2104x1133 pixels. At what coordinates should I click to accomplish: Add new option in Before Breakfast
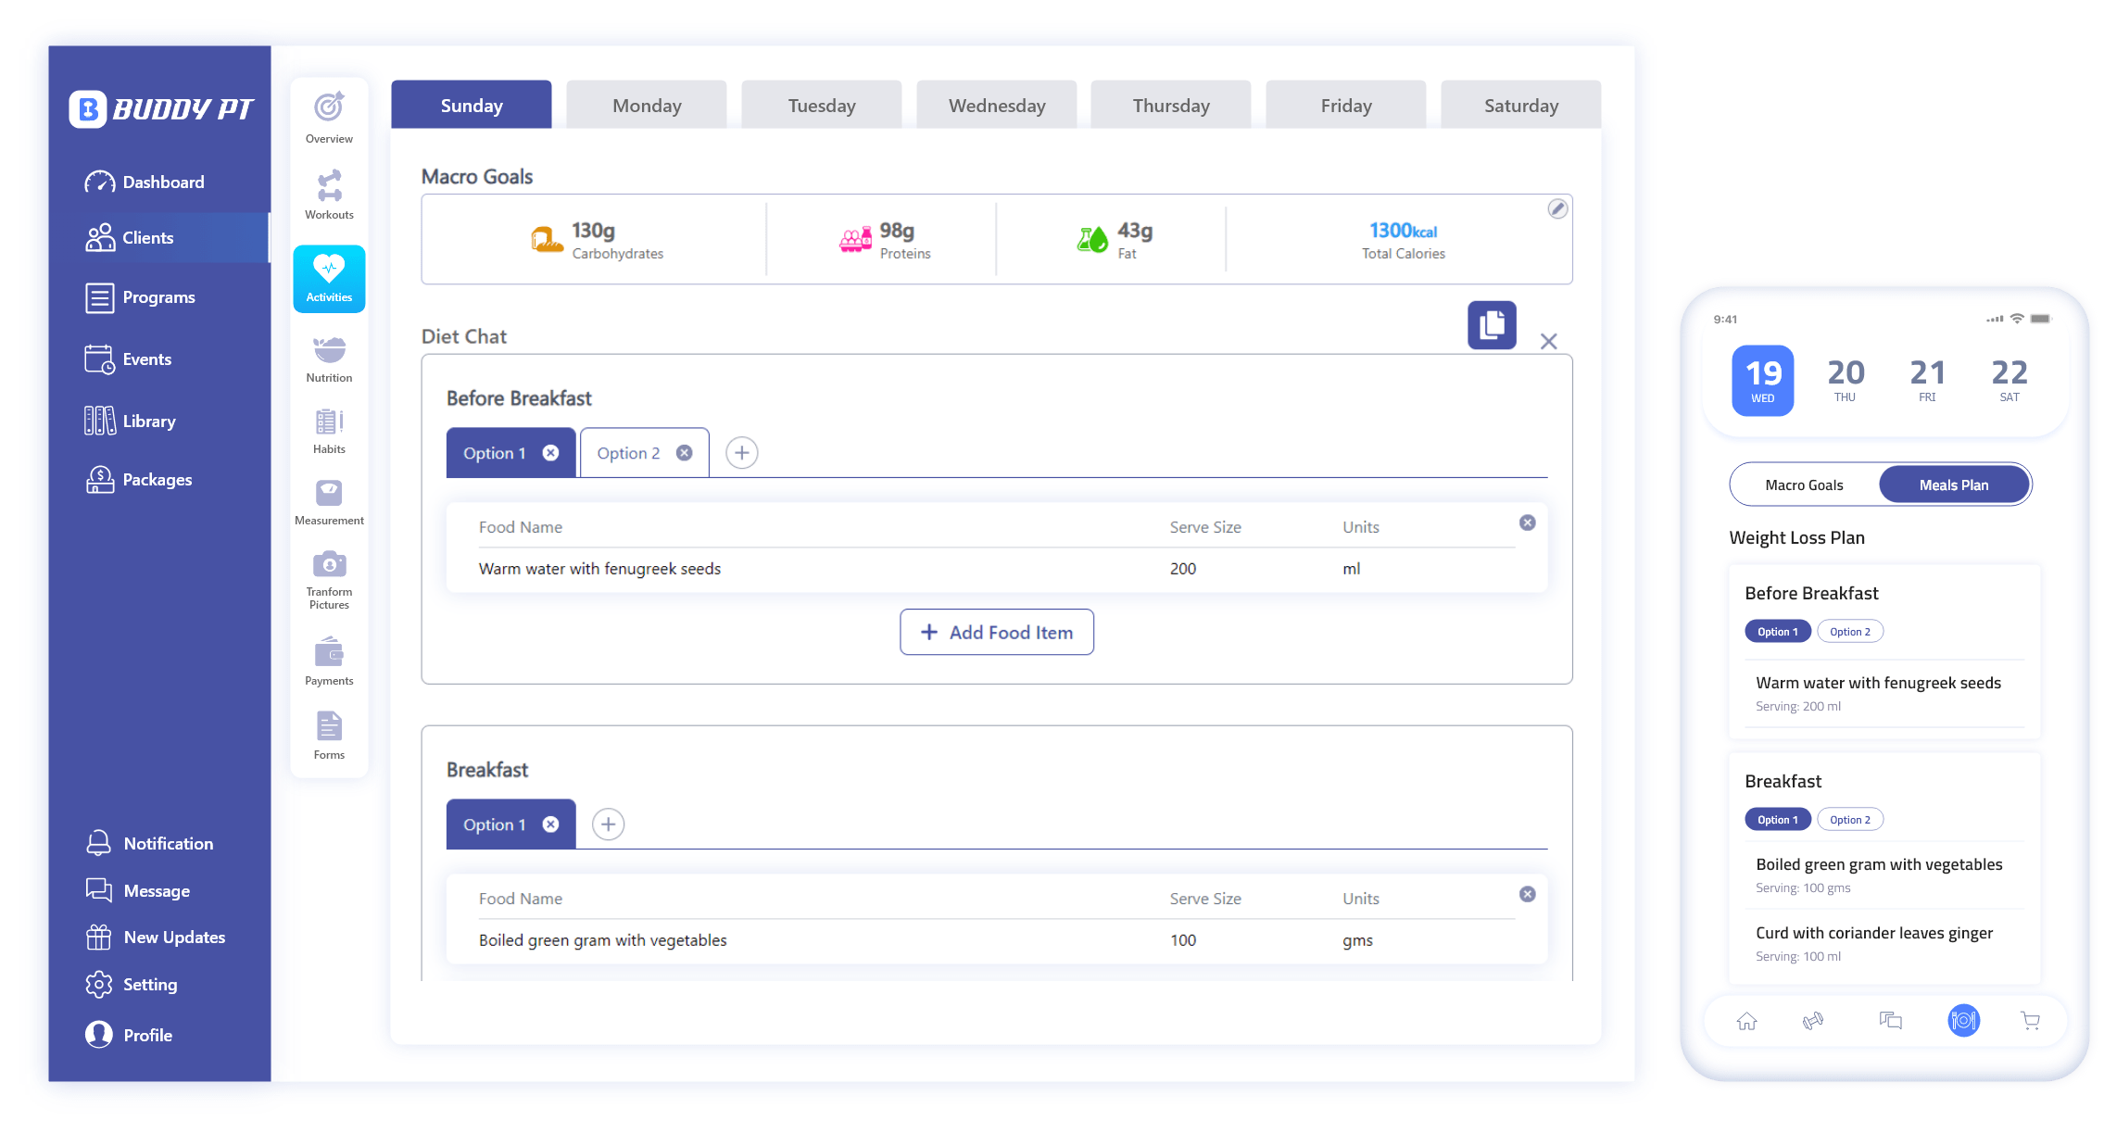pos(741,453)
